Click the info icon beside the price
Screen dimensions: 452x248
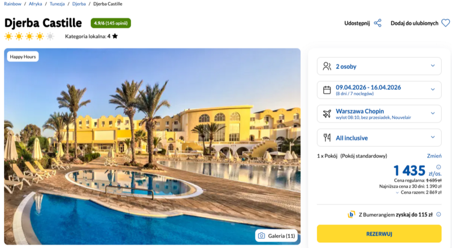(438, 167)
